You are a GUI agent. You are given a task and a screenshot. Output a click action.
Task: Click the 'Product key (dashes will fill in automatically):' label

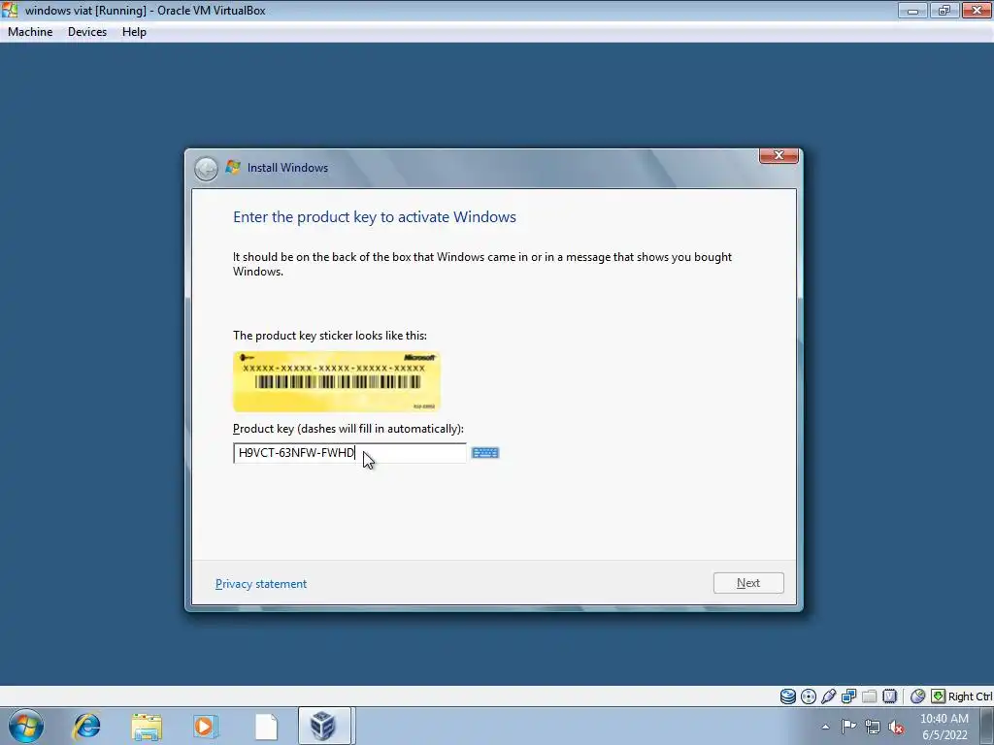coord(348,429)
